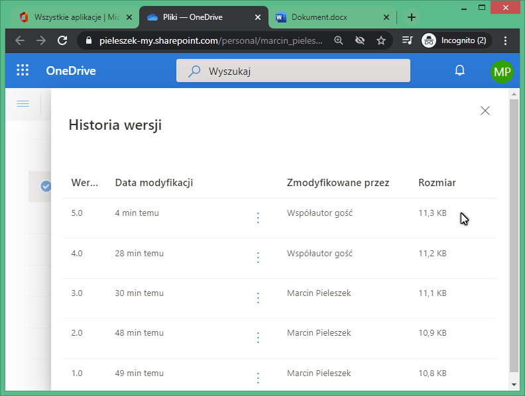525x396 pixels.
Task: Click the Data modyfikacji column header
Action: 154,183
